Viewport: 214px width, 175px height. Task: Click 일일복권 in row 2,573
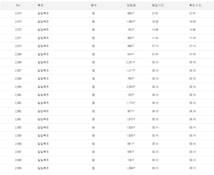click(43, 21)
